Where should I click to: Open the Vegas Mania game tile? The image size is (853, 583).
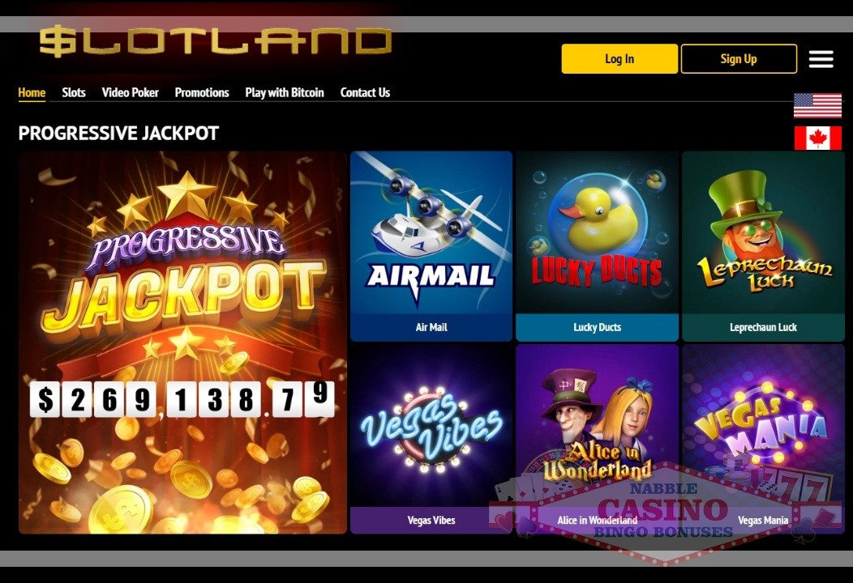tap(763, 439)
